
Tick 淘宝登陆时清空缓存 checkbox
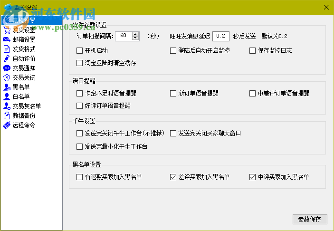[x=79, y=63]
